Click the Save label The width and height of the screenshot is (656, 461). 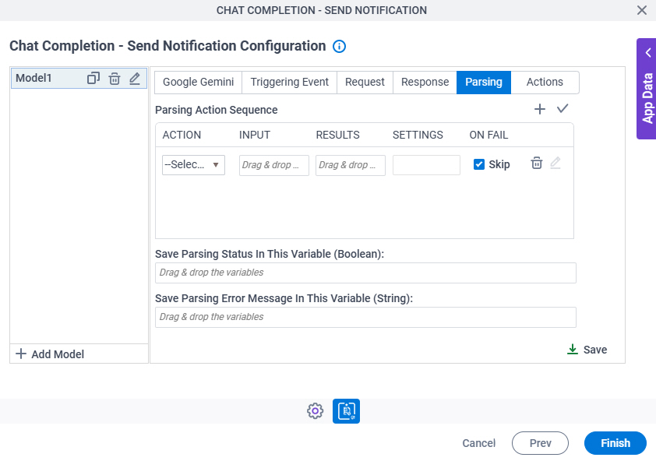[x=595, y=350]
